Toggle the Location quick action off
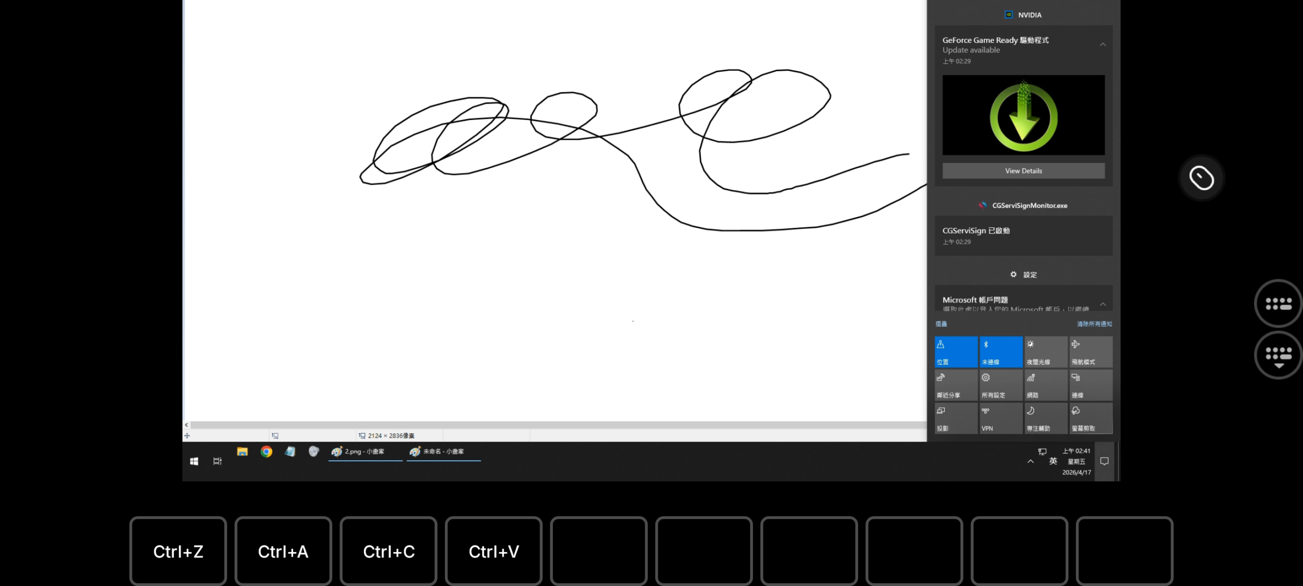1303x586 pixels. coord(956,351)
